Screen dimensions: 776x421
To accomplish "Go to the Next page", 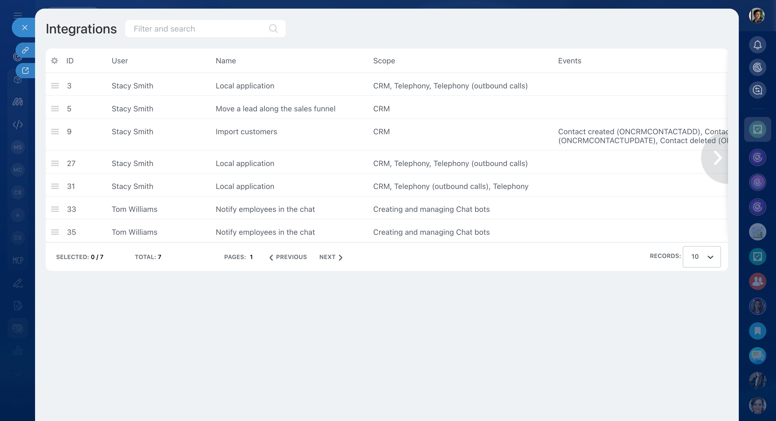I will point(331,257).
